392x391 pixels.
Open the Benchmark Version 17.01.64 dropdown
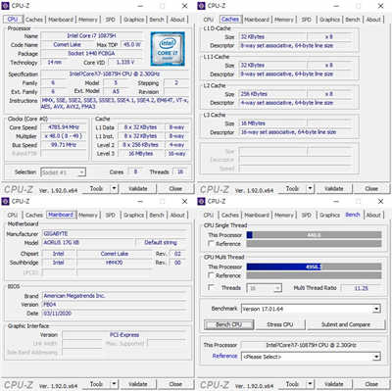coord(376,309)
